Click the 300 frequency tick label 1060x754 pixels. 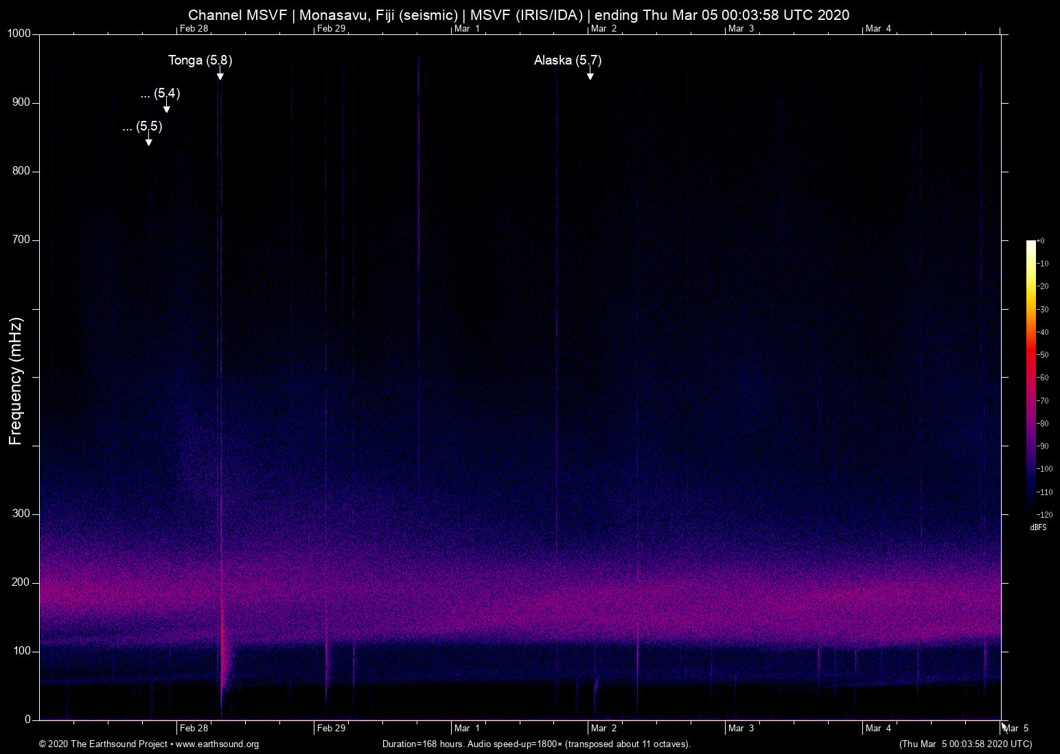pos(22,514)
